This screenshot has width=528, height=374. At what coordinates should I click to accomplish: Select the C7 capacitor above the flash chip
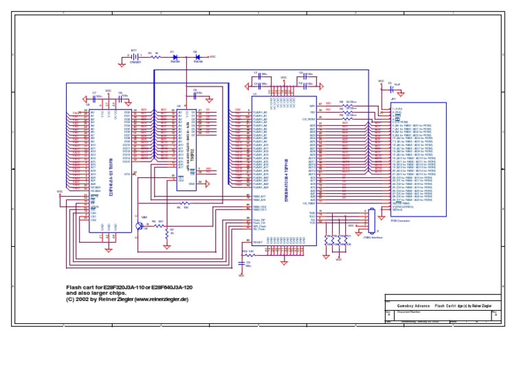tap(94, 100)
